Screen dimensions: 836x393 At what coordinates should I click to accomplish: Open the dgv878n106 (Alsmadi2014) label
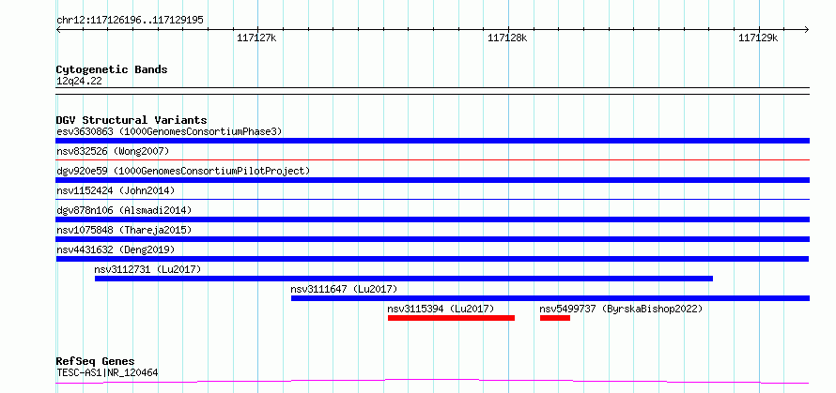(x=124, y=210)
